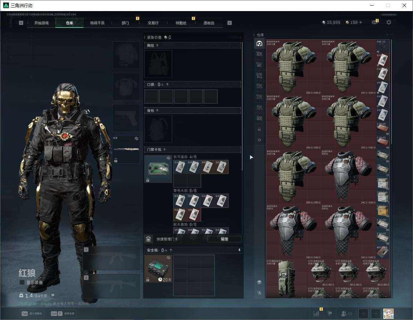This screenshot has width=413, height=320.
Task: Show help for 安全箱 section
Action: pos(171,250)
